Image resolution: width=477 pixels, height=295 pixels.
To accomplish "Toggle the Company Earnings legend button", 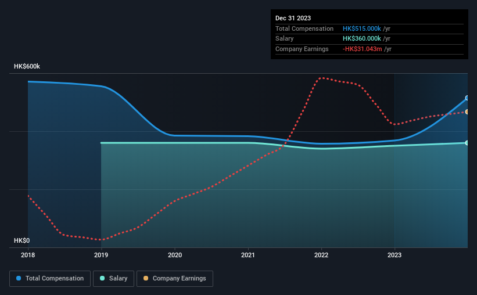I will point(175,278).
